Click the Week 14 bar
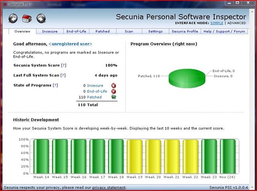The width and height of the screenshot is (257, 191). coord(41,156)
